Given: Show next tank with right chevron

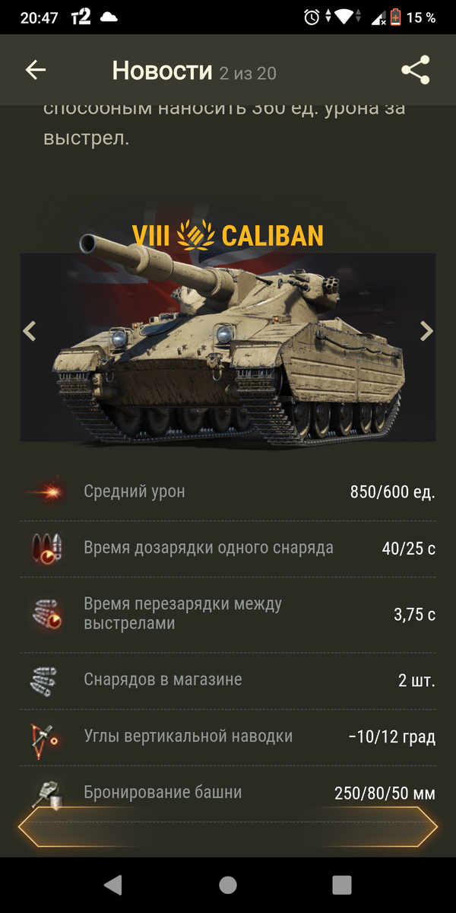Looking at the screenshot, I should click(426, 331).
